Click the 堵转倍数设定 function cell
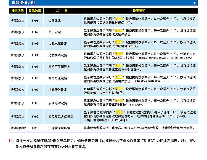This screenshot has width=207, height=160. [x=62, y=90]
